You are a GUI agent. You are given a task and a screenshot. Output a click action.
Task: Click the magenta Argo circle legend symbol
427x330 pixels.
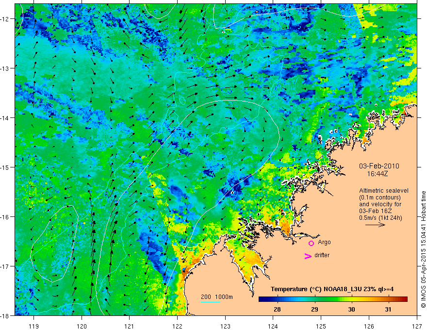(311, 243)
